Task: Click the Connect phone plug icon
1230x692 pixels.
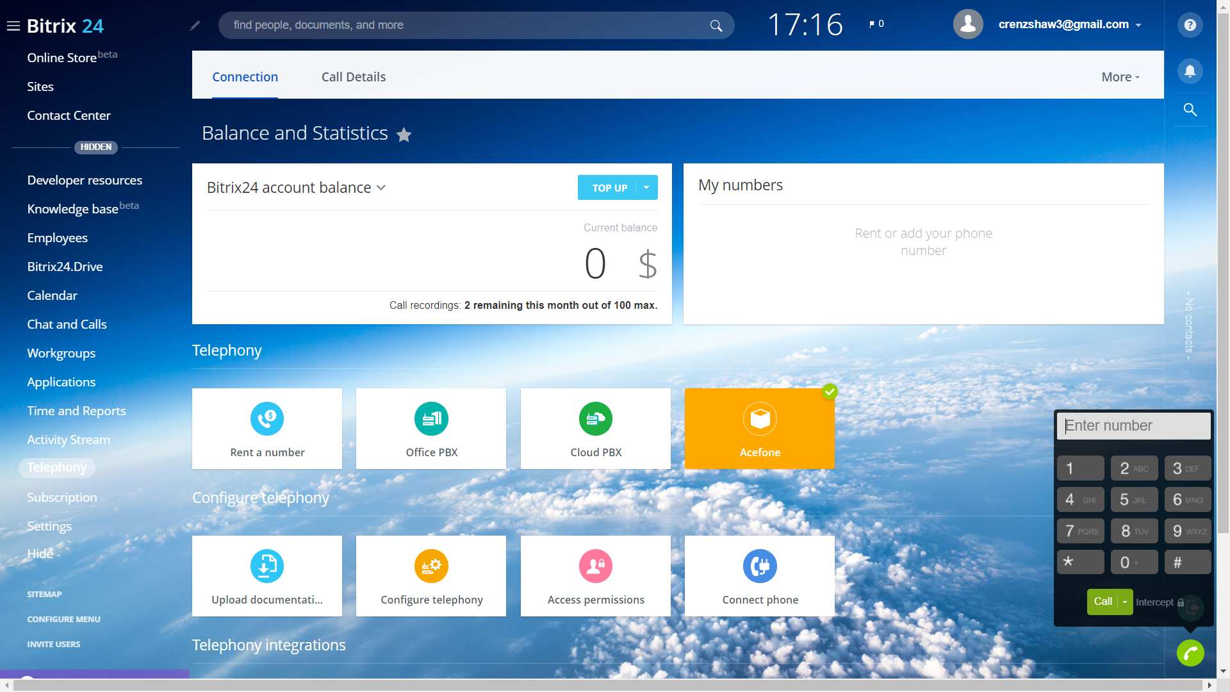Action: (759, 566)
